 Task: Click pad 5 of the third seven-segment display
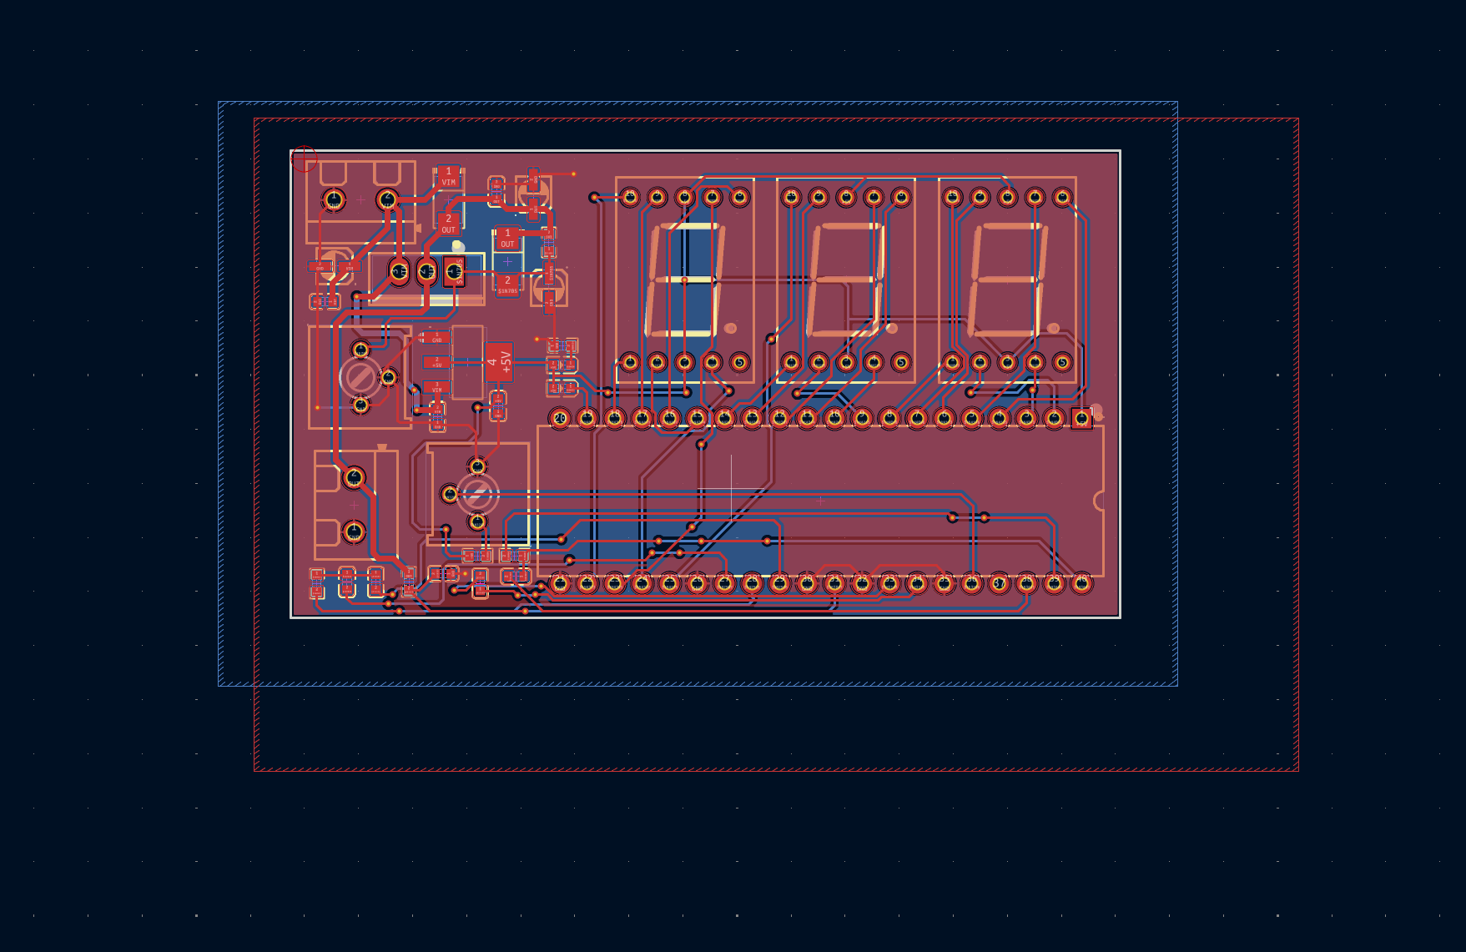tap(1061, 362)
